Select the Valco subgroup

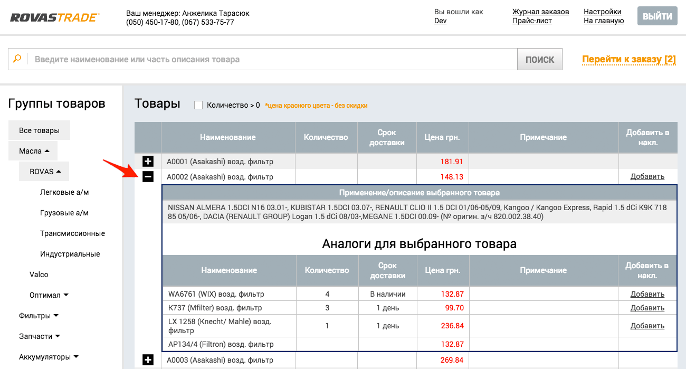click(x=39, y=275)
